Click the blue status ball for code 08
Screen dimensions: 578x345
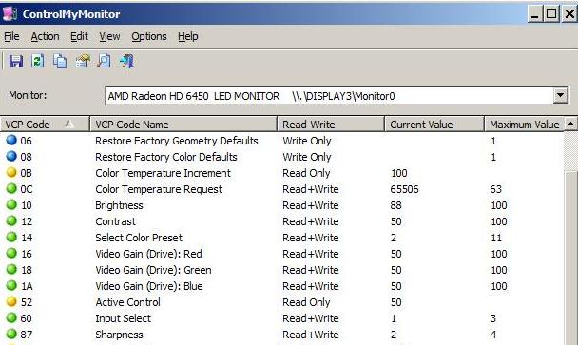point(11,156)
